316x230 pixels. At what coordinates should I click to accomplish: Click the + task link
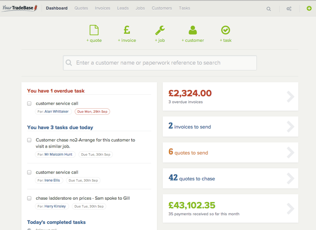click(226, 40)
